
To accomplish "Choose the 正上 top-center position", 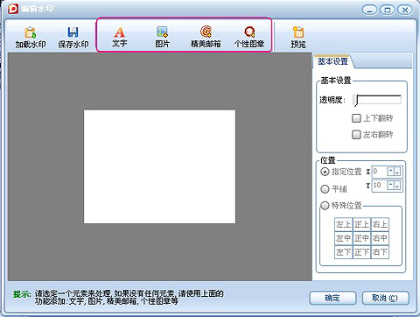I will click(361, 224).
